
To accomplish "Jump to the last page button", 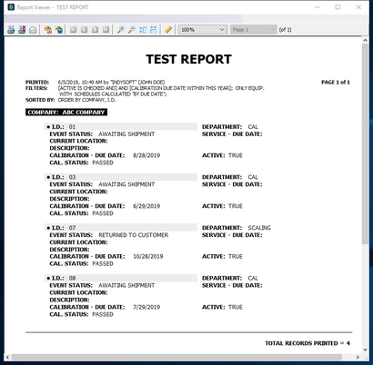I will (106, 30).
